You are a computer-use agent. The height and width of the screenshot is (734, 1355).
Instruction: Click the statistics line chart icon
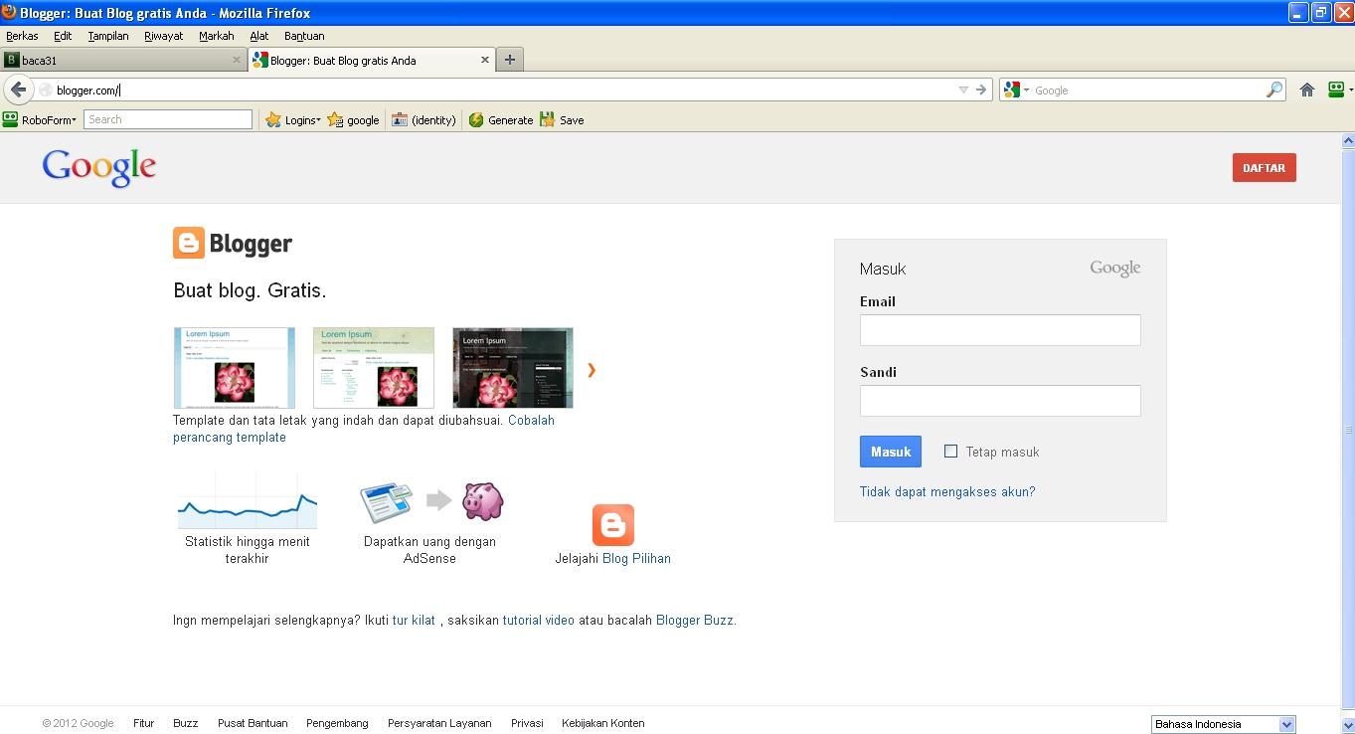[248, 502]
